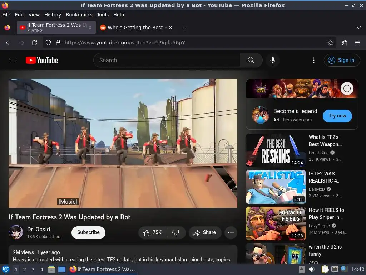
Task: Click the Firefox taskbar window entry
Action: pos(103,269)
